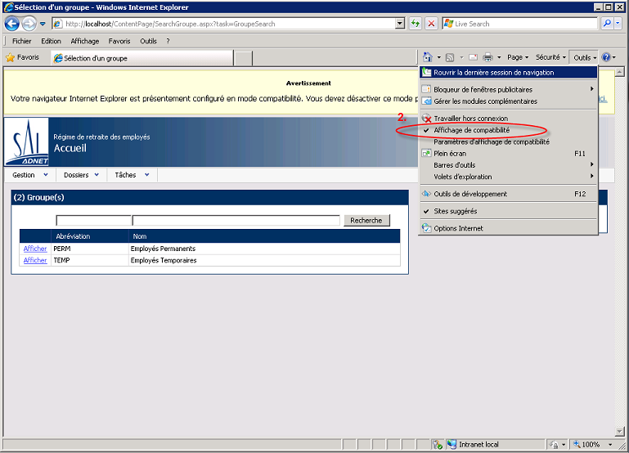Toggle Travailler hors connexion entry

[x=470, y=119]
